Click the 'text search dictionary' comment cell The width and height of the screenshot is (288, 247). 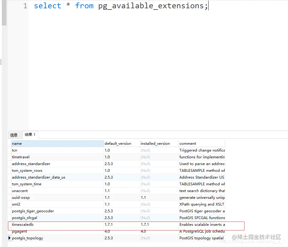(202, 191)
